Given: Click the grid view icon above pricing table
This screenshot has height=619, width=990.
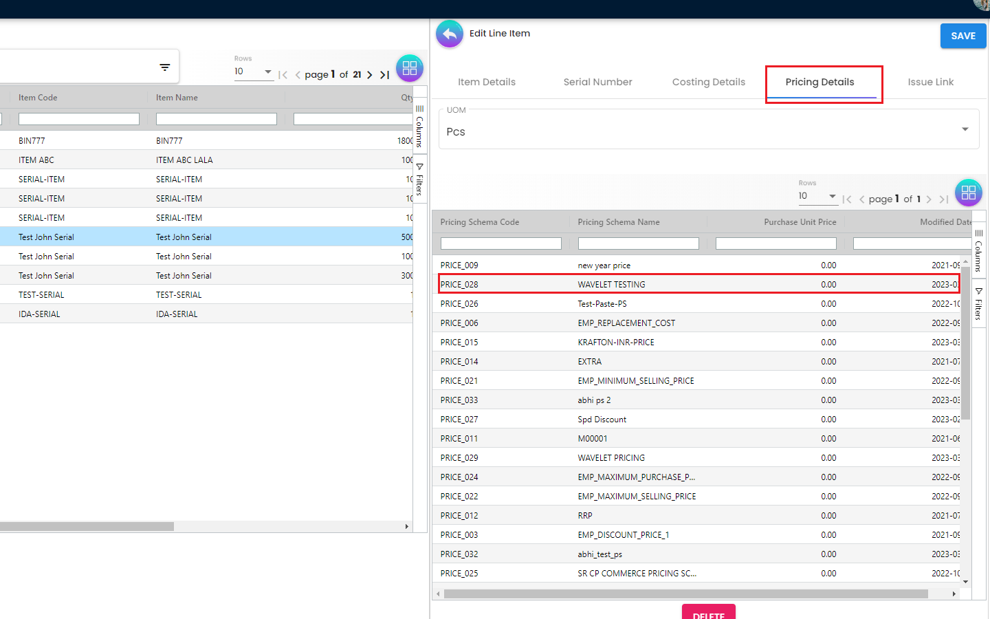Looking at the screenshot, I should point(968,193).
